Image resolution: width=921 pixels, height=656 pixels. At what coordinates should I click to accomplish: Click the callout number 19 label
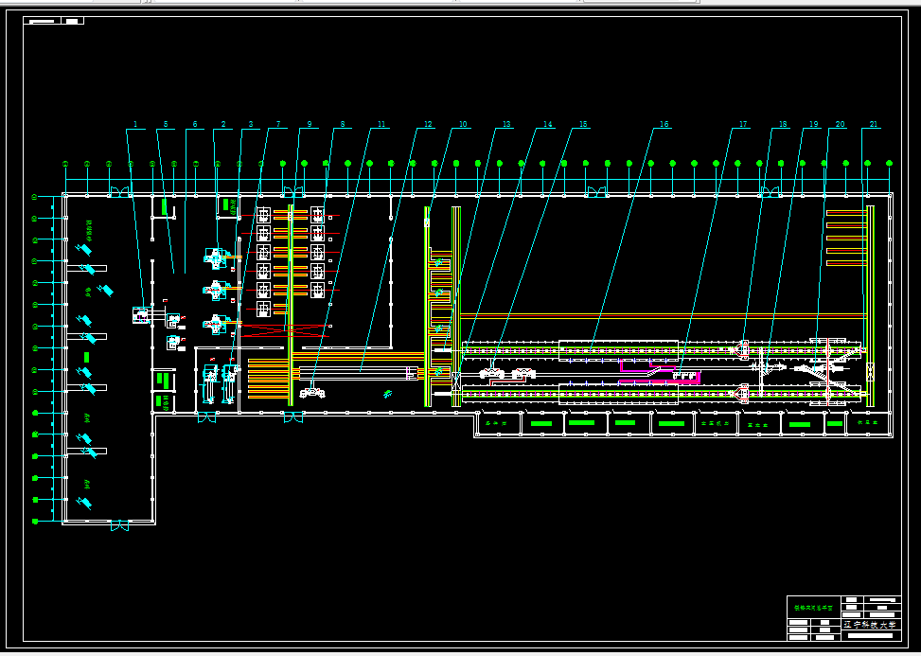[813, 125]
